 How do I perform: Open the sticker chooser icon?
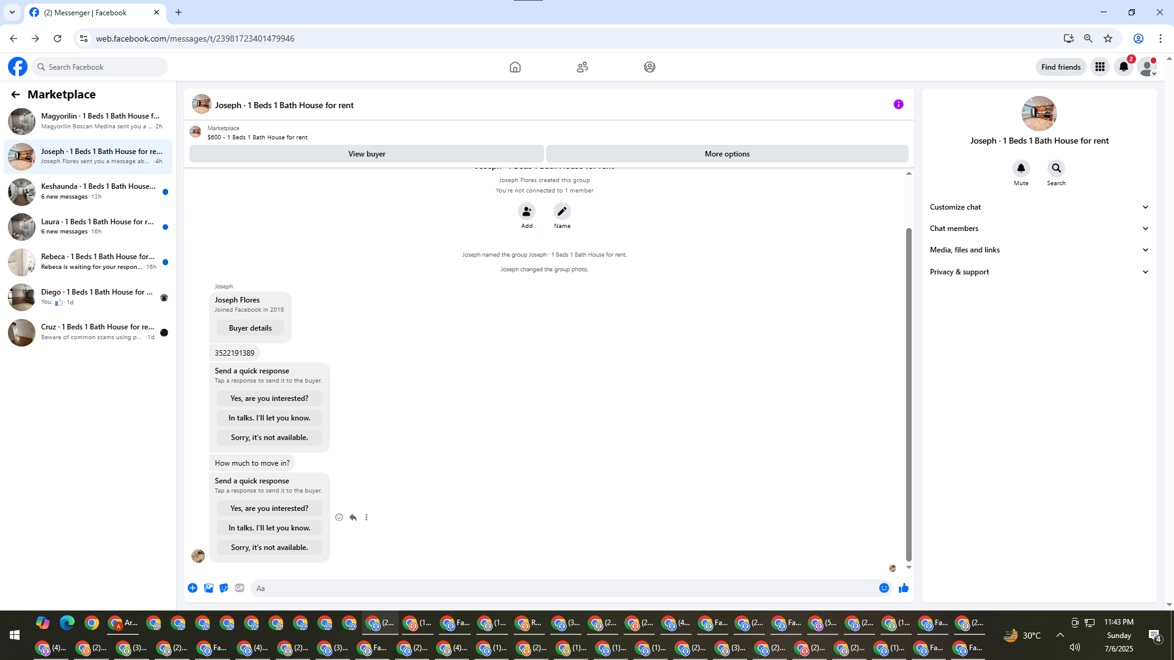(x=224, y=588)
